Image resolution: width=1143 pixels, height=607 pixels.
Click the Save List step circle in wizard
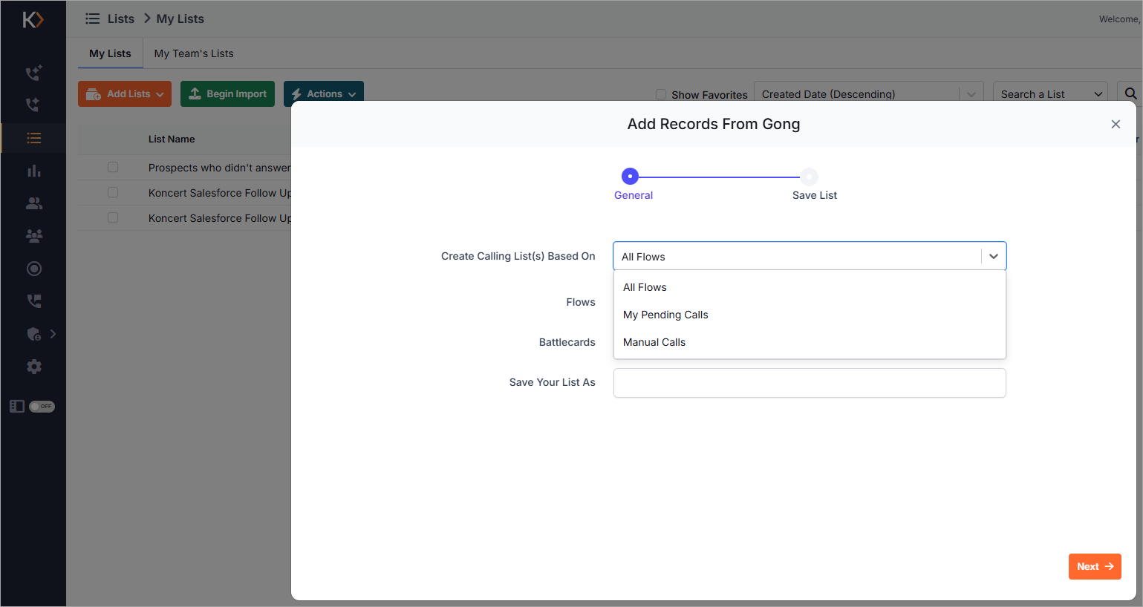pos(809,177)
